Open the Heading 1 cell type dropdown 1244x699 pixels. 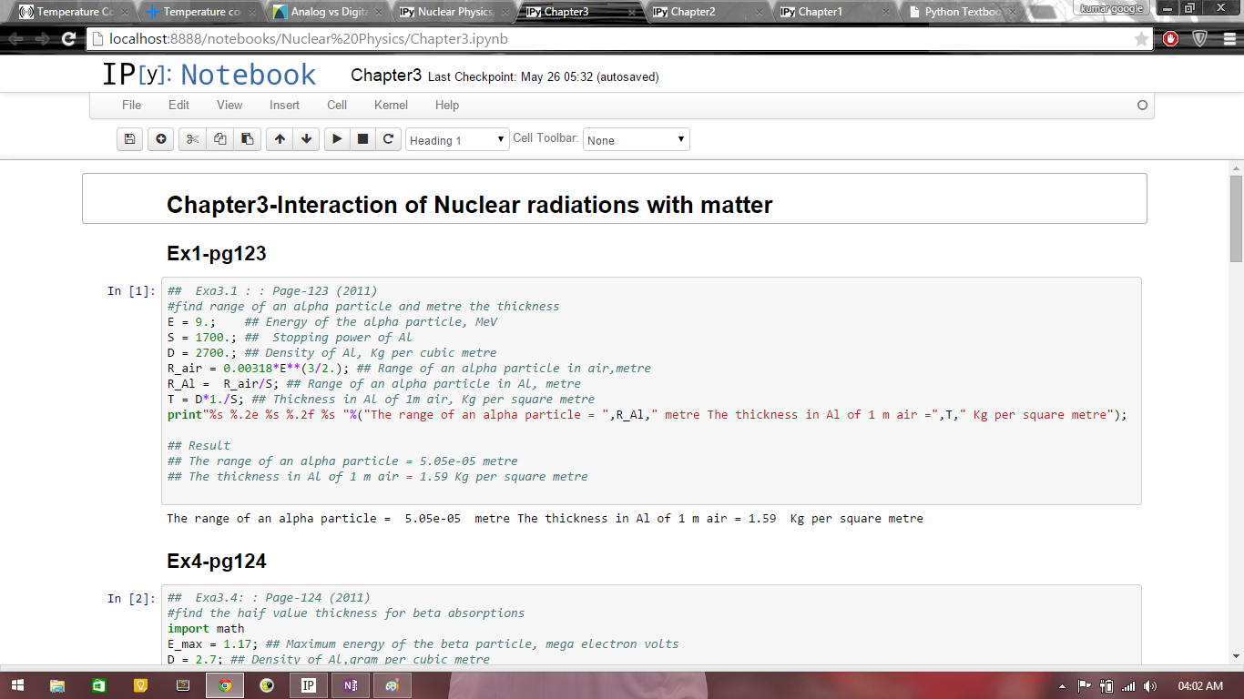tap(457, 140)
